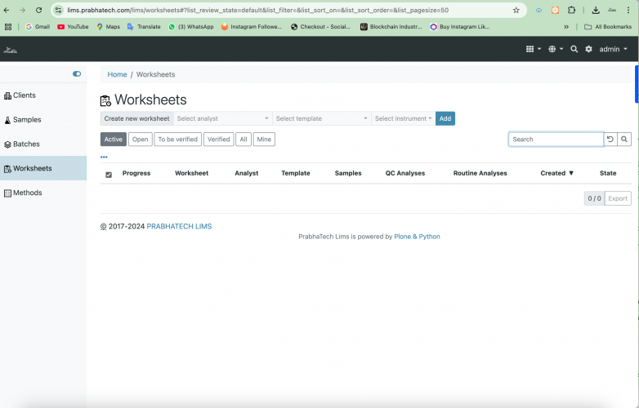Open Methods in sidebar

[43, 193]
